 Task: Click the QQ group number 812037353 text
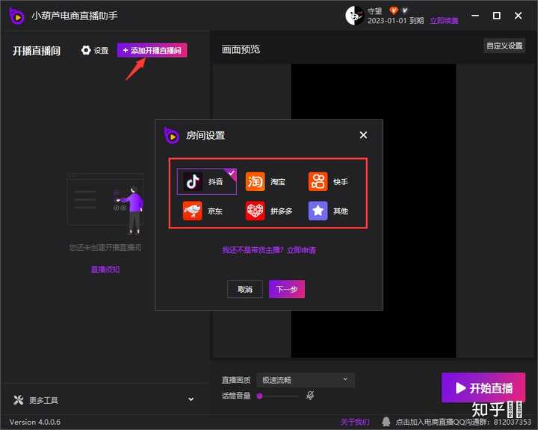pos(513,422)
